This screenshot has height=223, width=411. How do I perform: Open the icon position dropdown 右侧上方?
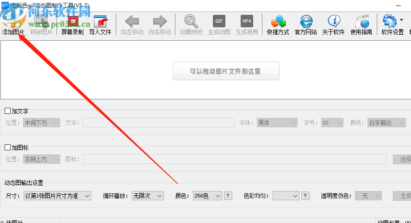tap(41, 159)
